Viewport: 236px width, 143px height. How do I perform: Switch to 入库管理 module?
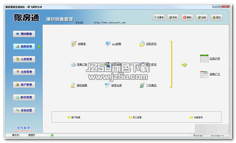tap(24, 59)
